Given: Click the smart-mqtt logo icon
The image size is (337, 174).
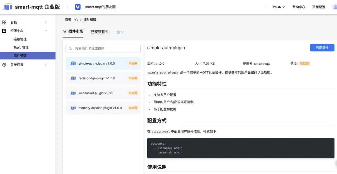Looking at the screenshot, I should [x=8, y=7].
